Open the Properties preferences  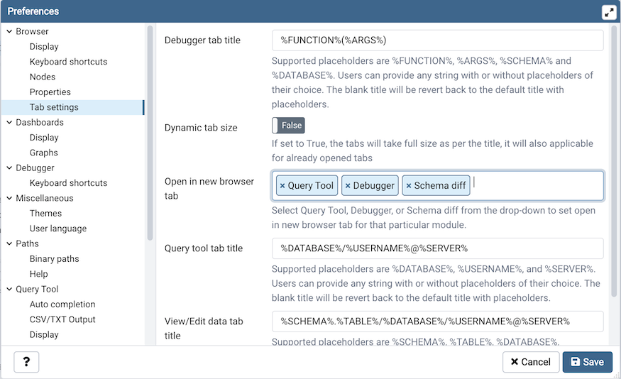click(x=50, y=92)
